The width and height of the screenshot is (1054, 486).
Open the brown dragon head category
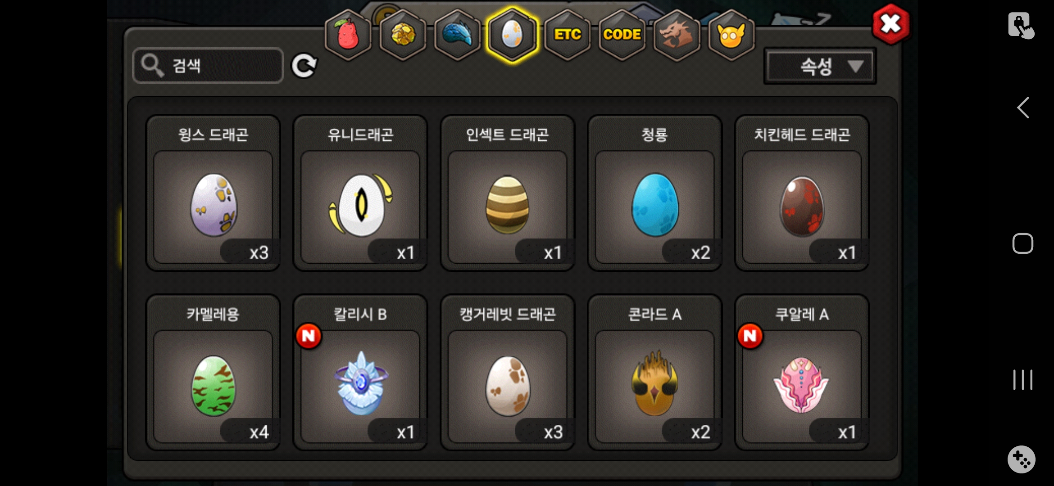click(x=677, y=35)
